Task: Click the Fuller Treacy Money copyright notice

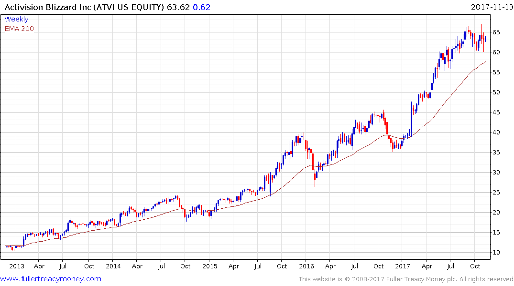Action: 406,279
